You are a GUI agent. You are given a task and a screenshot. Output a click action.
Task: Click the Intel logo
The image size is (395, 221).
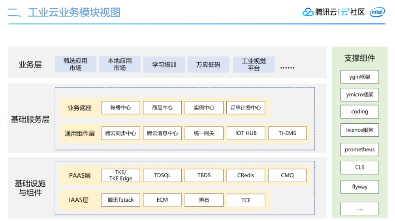click(377, 12)
